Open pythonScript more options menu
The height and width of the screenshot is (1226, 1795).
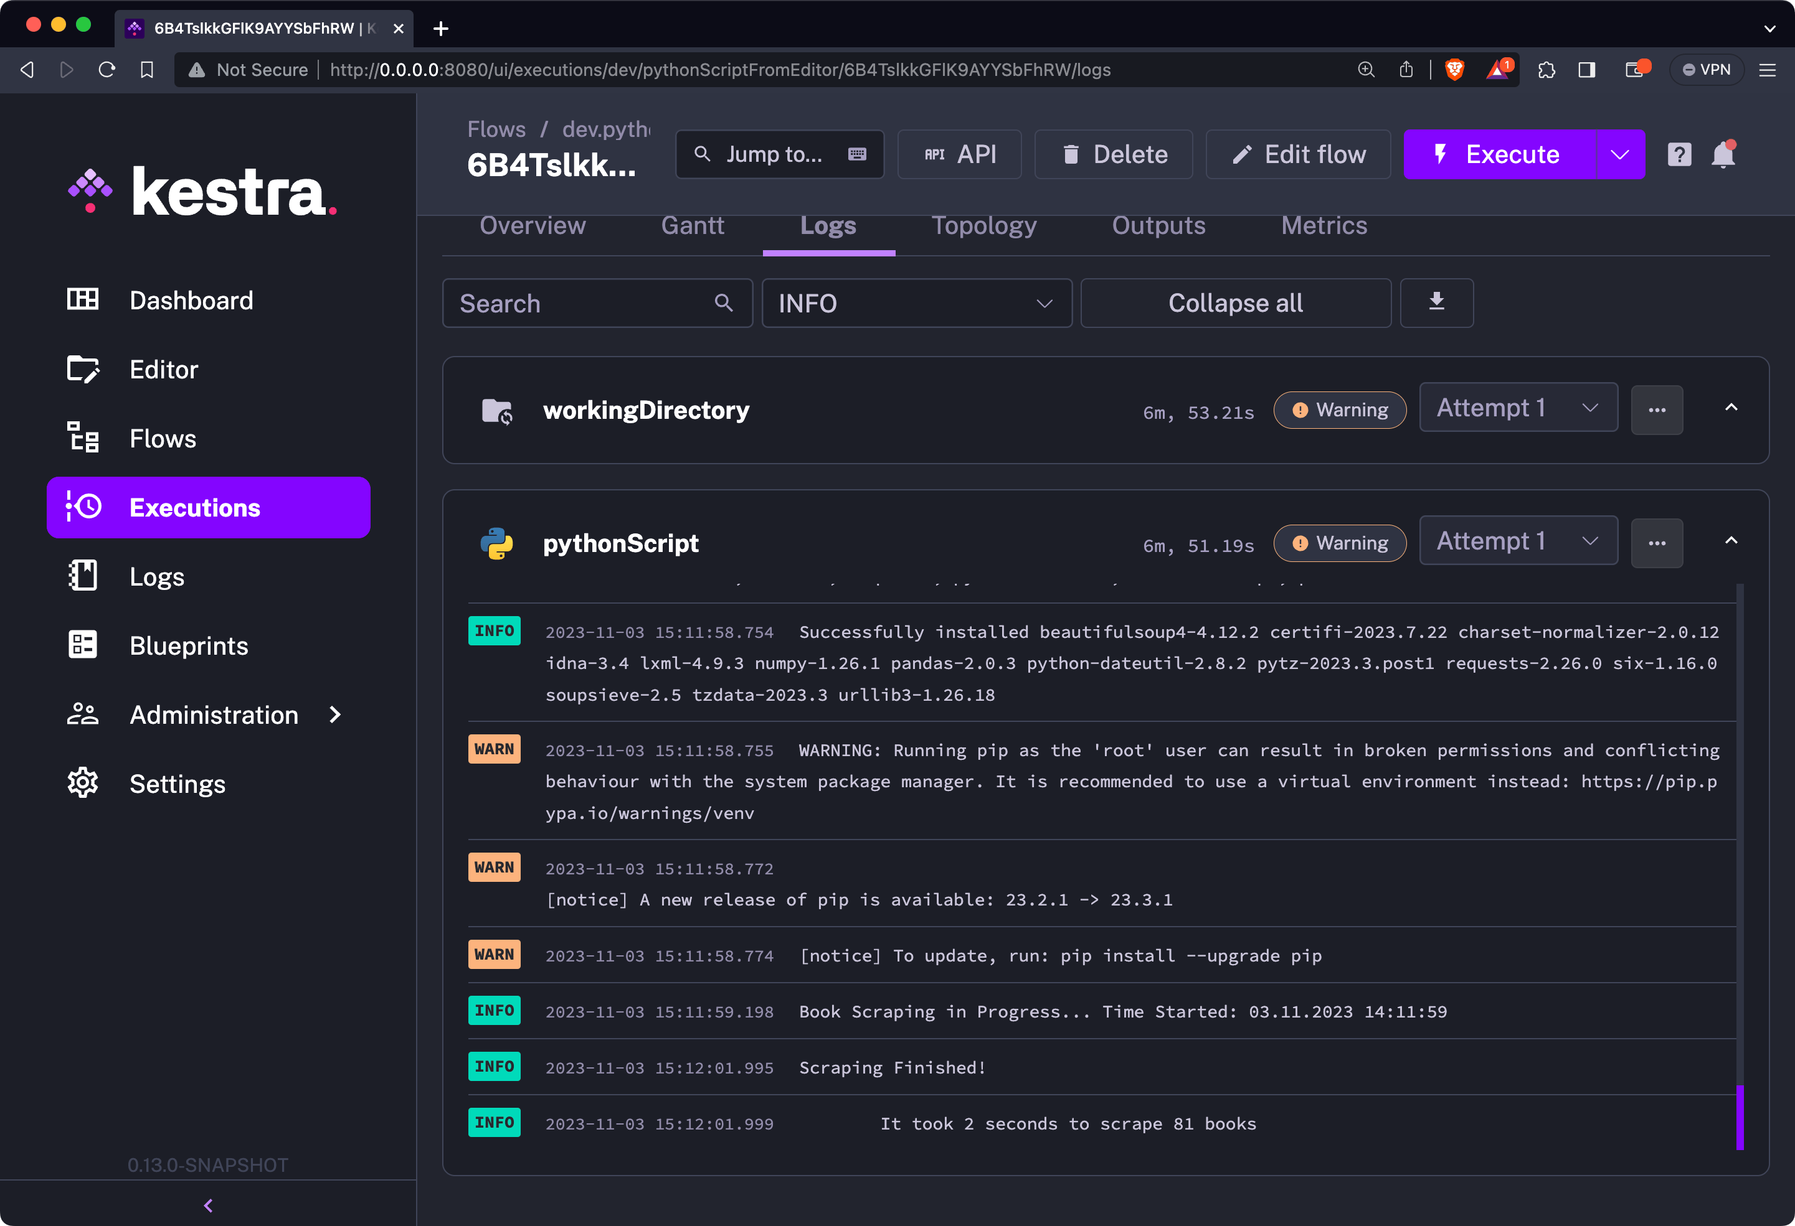pos(1657,543)
